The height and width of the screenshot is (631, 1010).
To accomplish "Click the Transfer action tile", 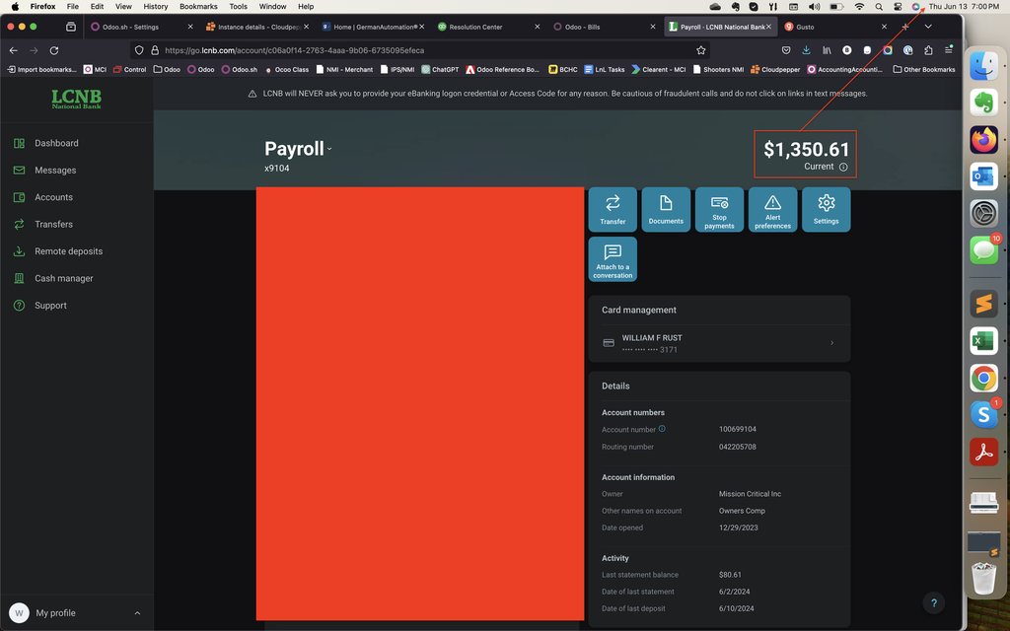I will [613, 209].
